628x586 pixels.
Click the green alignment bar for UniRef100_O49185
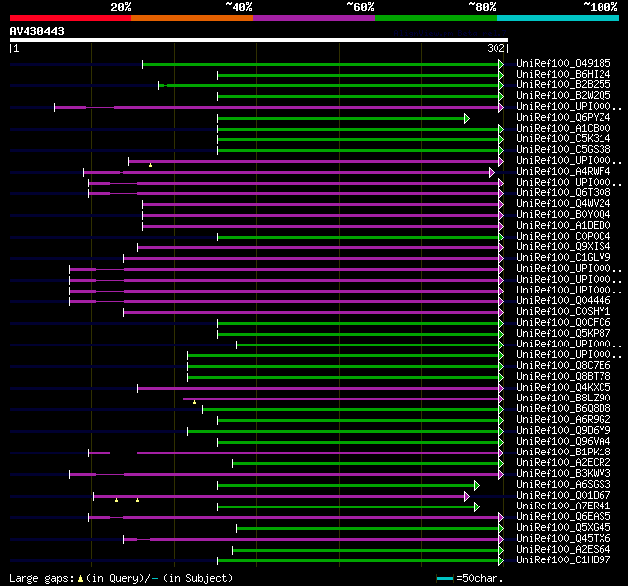tap(321, 64)
